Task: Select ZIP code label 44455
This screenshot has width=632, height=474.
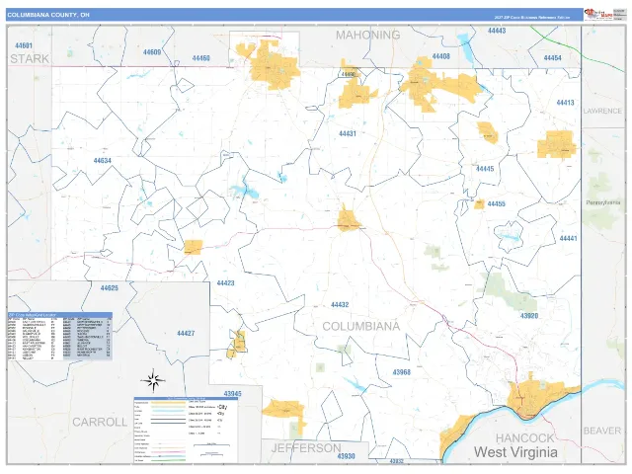Action: pos(496,204)
